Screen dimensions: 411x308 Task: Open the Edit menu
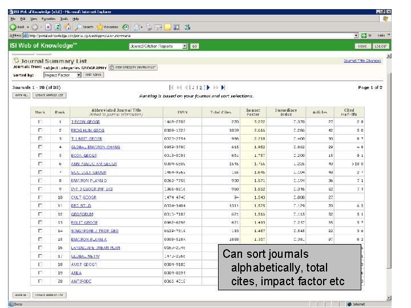(23, 19)
